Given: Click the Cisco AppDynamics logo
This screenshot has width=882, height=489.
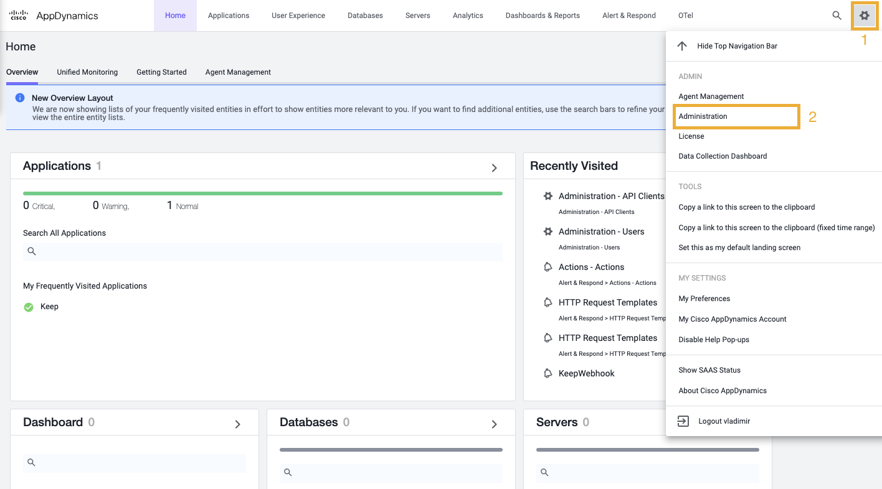Looking at the screenshot, I should (54, 16).
